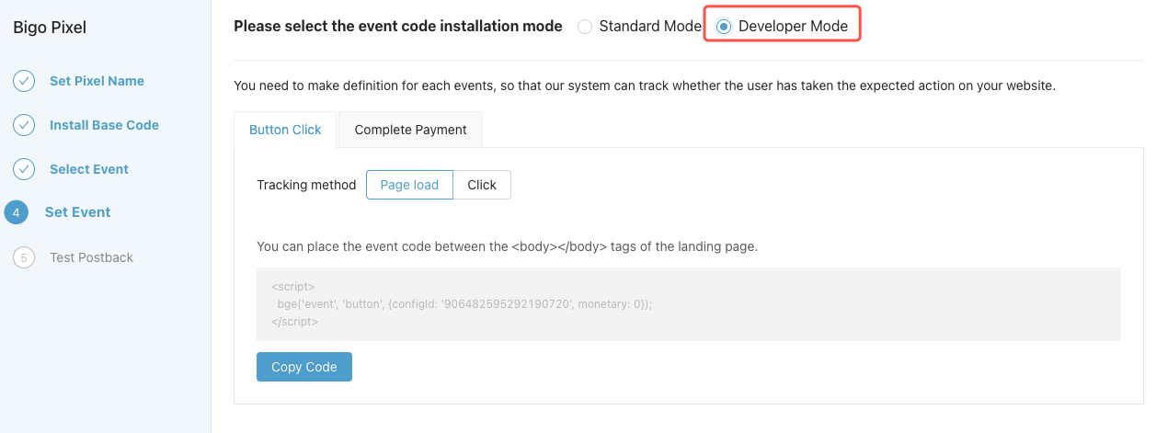The height and width of the screenshot is (433, 1156).
Task: Click the Set Event step label
Action: click(77, 212)
